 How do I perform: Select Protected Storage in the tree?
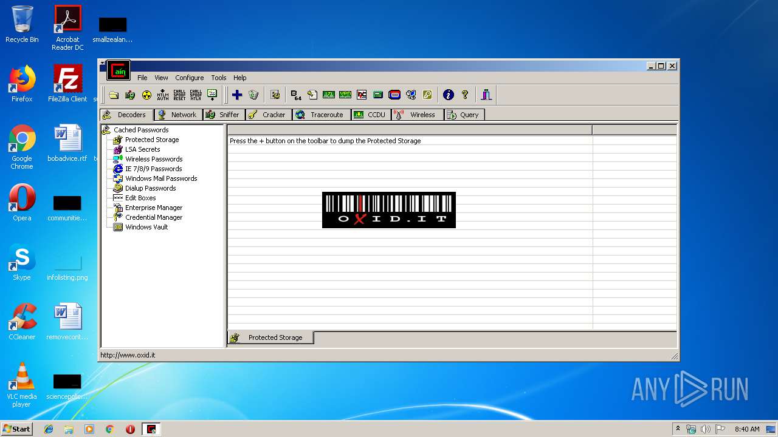(152, 140)
